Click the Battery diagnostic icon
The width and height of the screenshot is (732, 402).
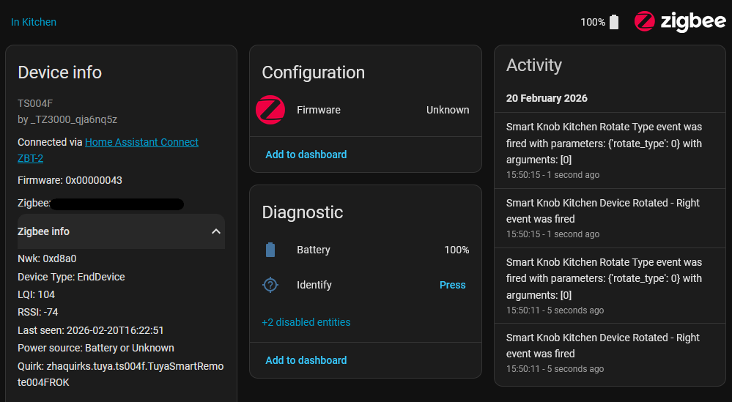click(x=270, y=250)
